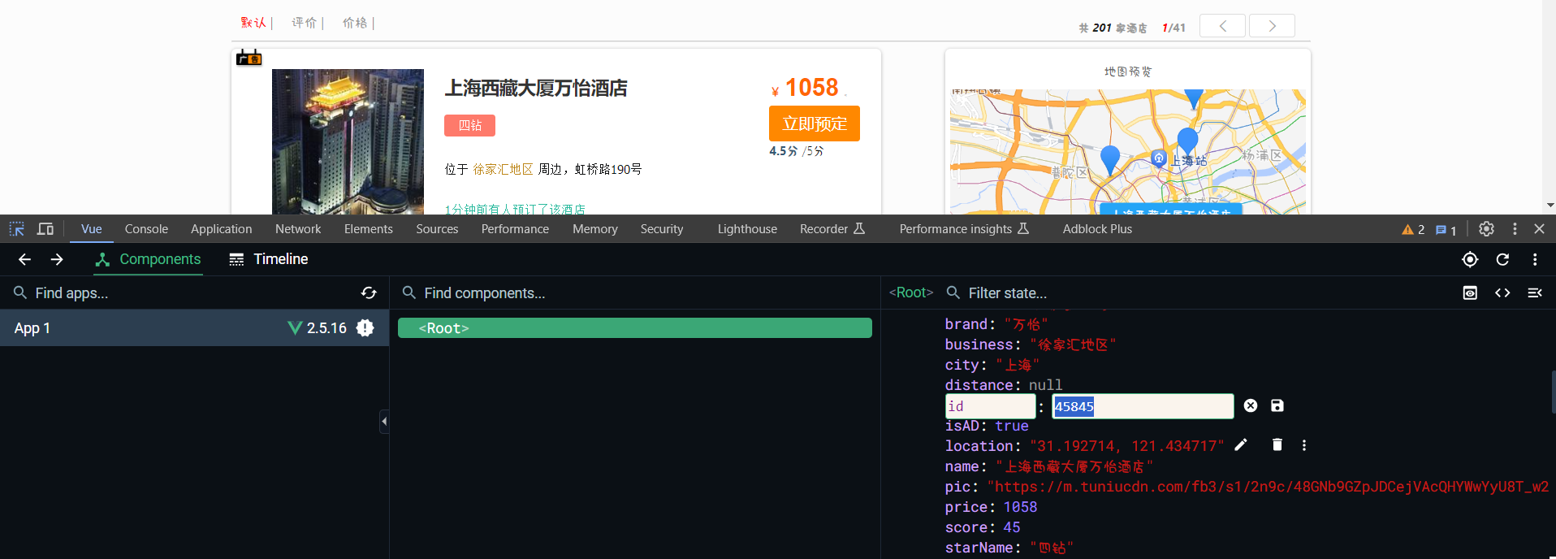
Task: Open the Elements tab
Action: coord(369,229)
